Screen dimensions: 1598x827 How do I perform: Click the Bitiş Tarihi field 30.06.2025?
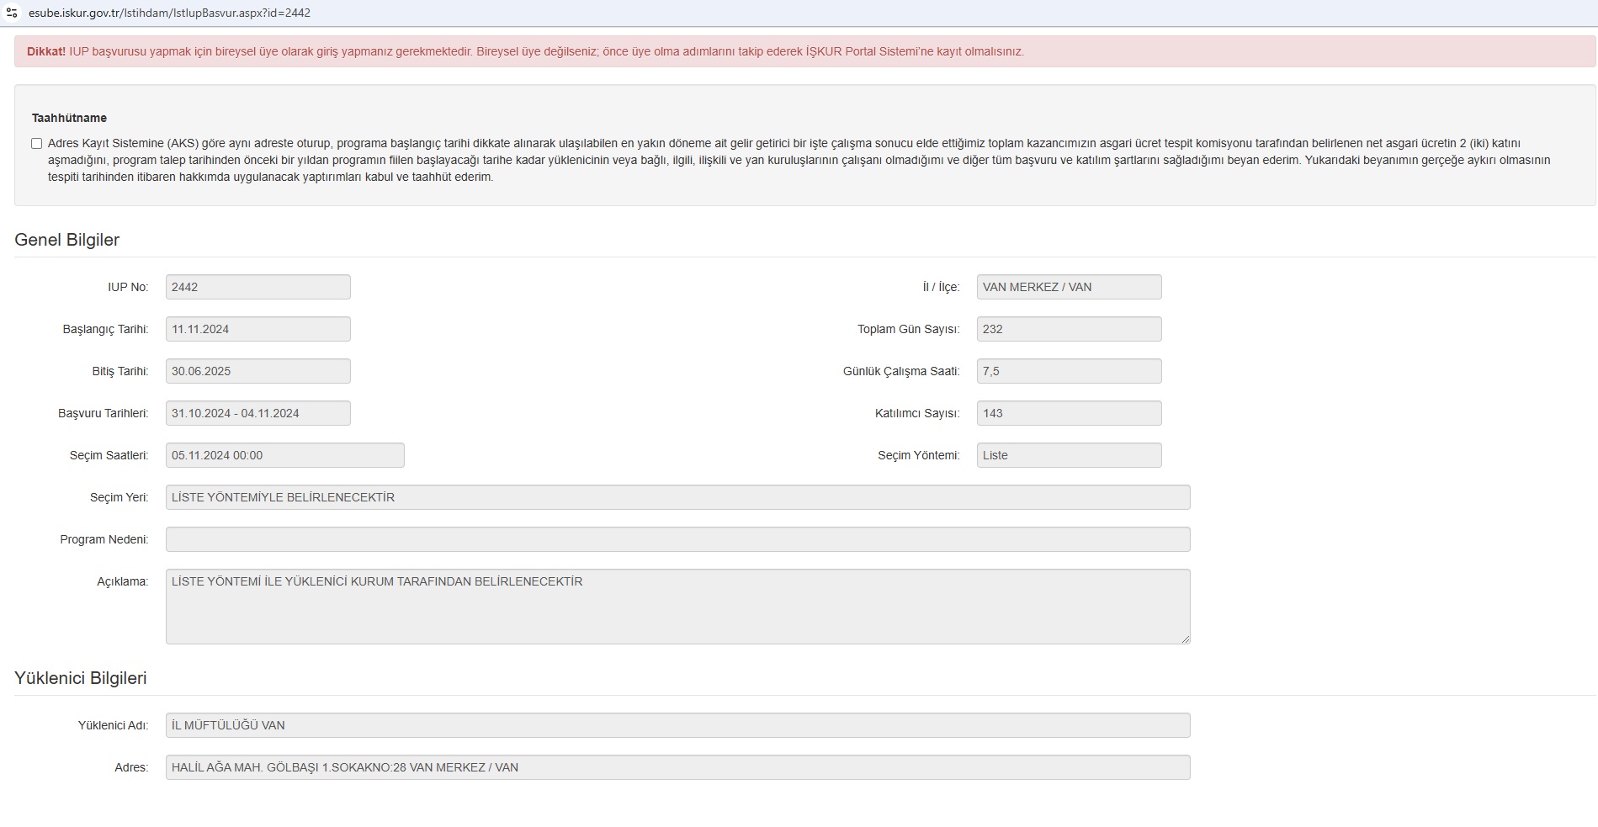[258, 371]
